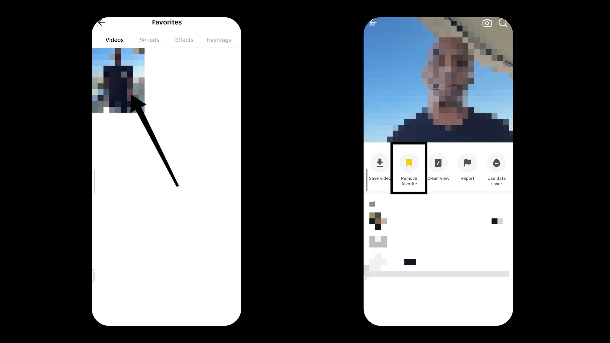Click the search icon top right
The image size is (610, 343).
pos(503,23)
